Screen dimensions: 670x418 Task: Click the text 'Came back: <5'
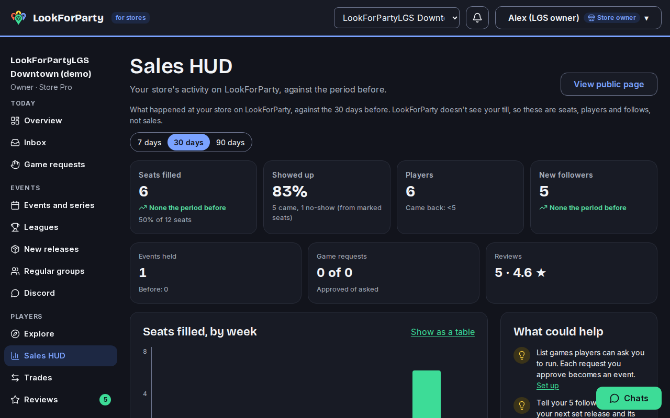[x=431, y=208]
